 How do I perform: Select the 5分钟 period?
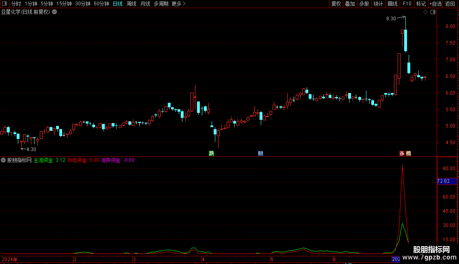pos(47,4)
